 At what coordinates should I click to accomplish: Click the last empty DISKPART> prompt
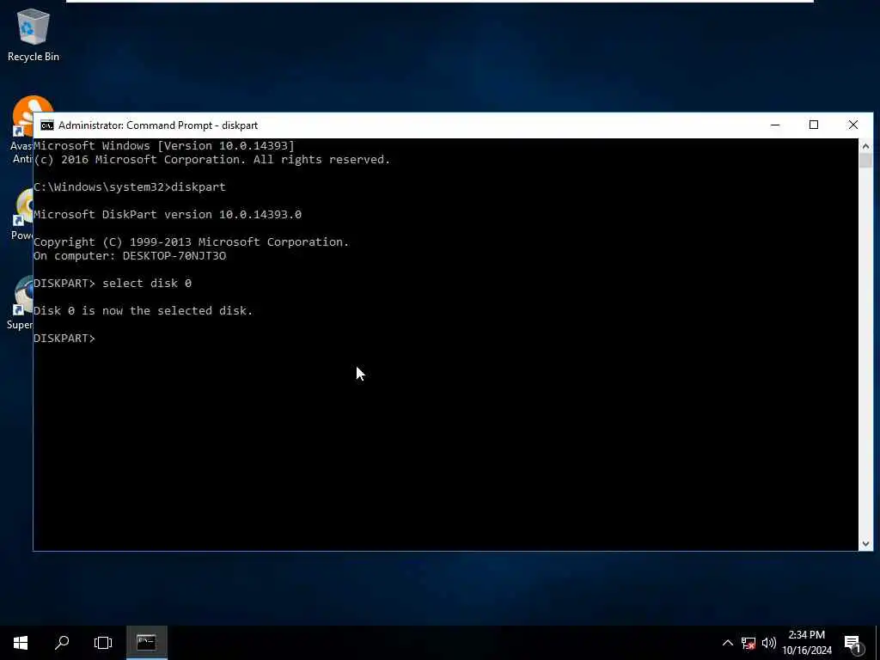[64, 338]
